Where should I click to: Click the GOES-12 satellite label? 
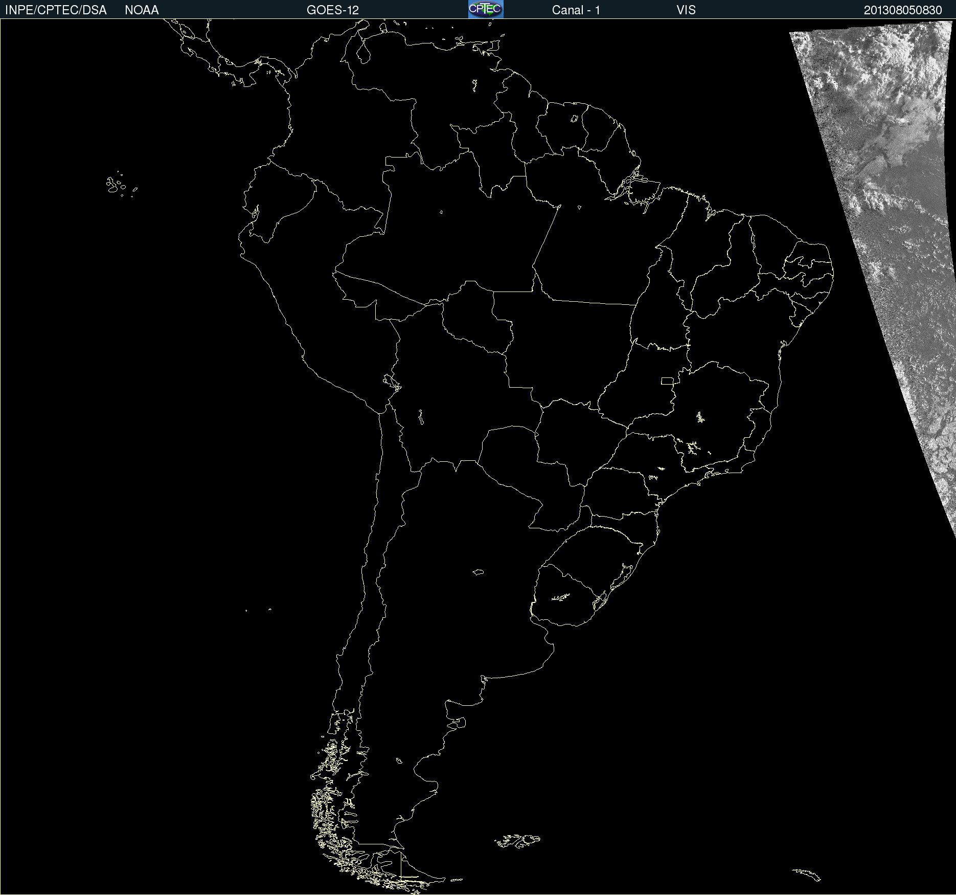pos(333,10)
